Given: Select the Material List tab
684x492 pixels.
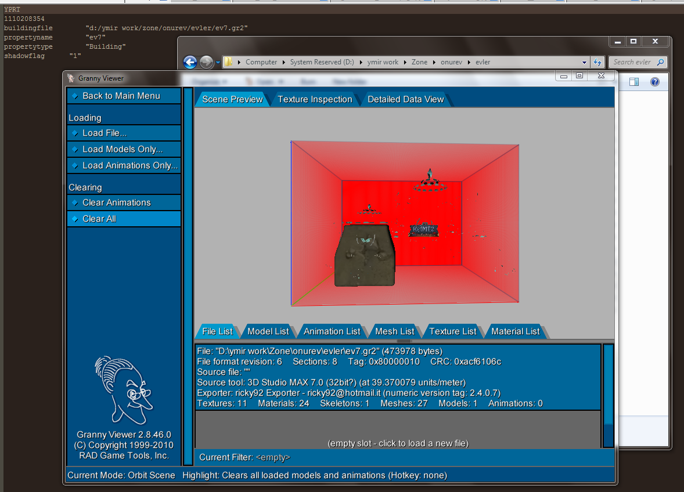Looking at the screenshot, I should (x=516, y=331).
